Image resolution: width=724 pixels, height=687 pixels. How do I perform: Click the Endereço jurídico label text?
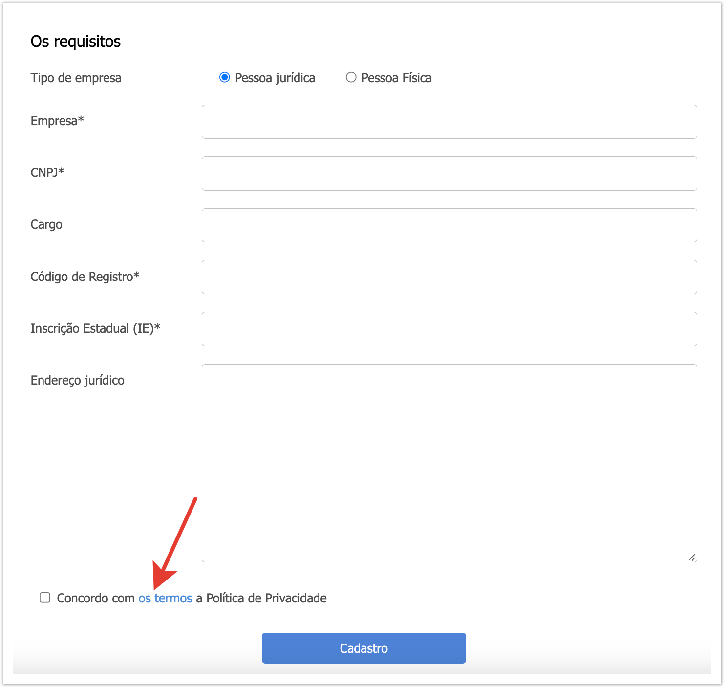(x=77, y=380)
